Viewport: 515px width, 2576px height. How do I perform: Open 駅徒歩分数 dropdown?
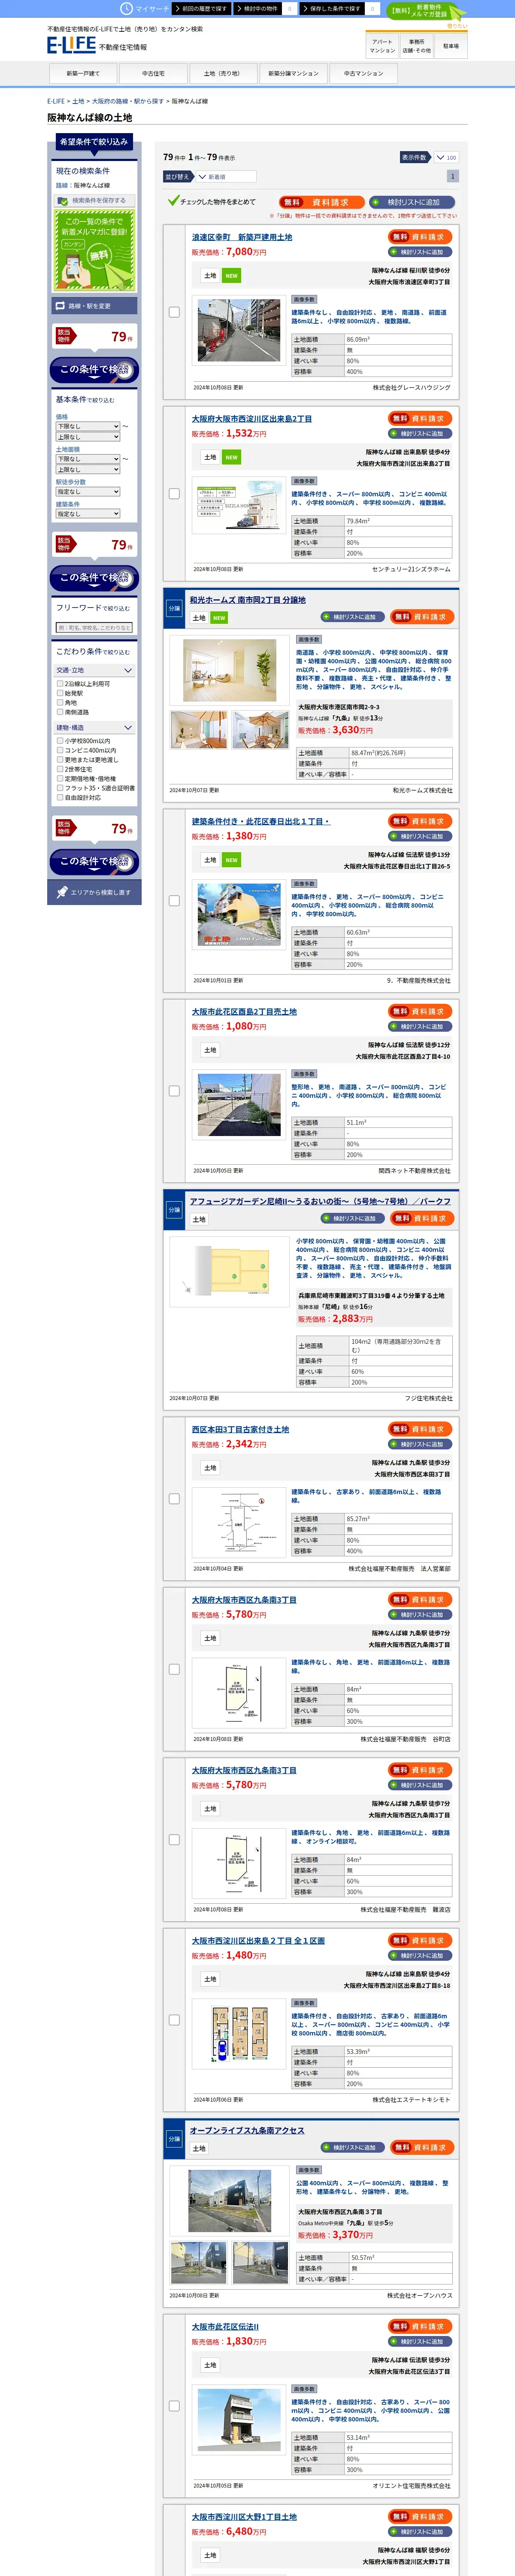(88, 492)
